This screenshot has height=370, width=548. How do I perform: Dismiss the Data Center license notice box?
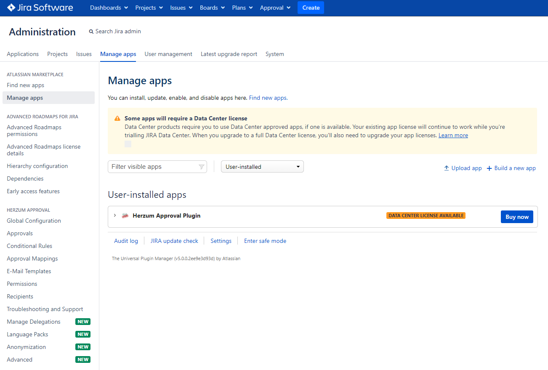pos(128,144)
